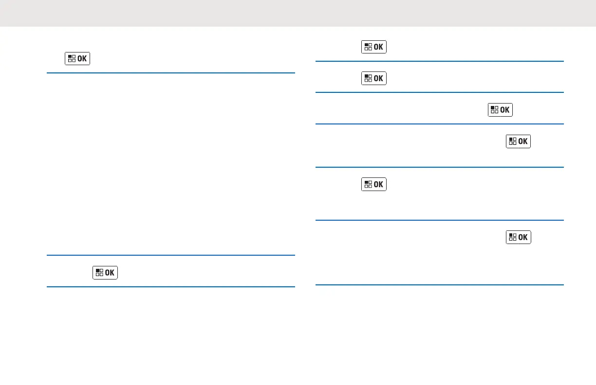The image size is (596, 385).
Task: Click the grid glyph inside top-left OK icon
Action: point(72,58)
